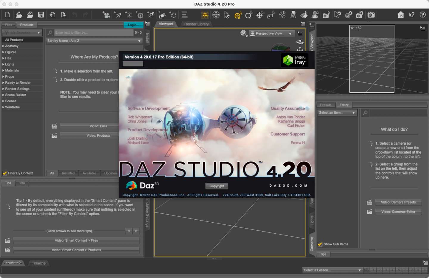Viewport: 429px width, 278px height.
Task: Open the Select a Lesson dropdown
Action: 332,270
